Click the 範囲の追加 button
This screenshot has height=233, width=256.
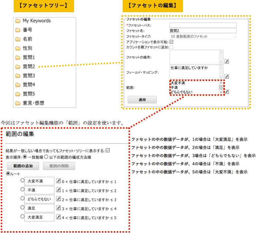23,166
